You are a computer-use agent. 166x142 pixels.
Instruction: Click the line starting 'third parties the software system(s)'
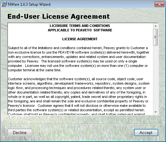click(x=77, y=110)
